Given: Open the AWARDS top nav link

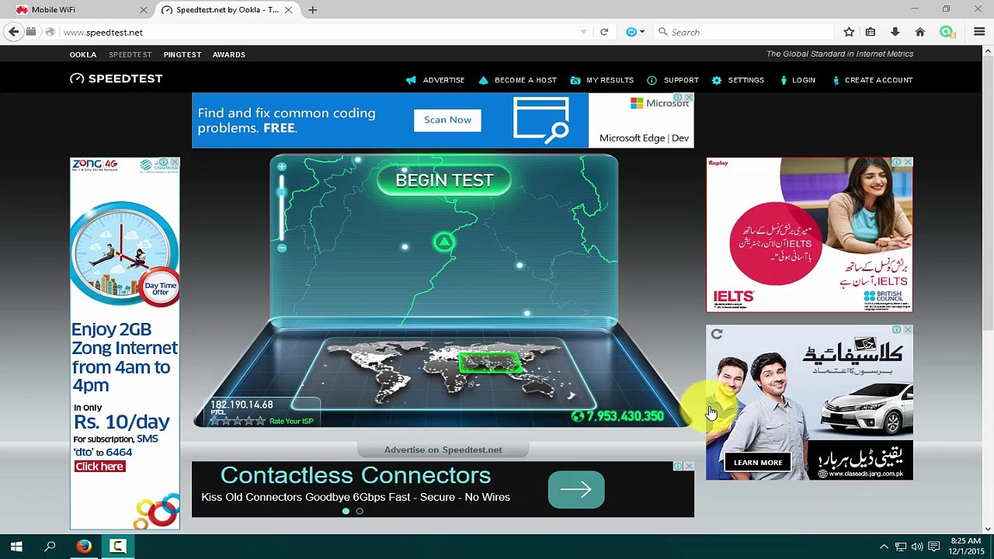Looking at the screenshot, I should [x=229, y=54].
